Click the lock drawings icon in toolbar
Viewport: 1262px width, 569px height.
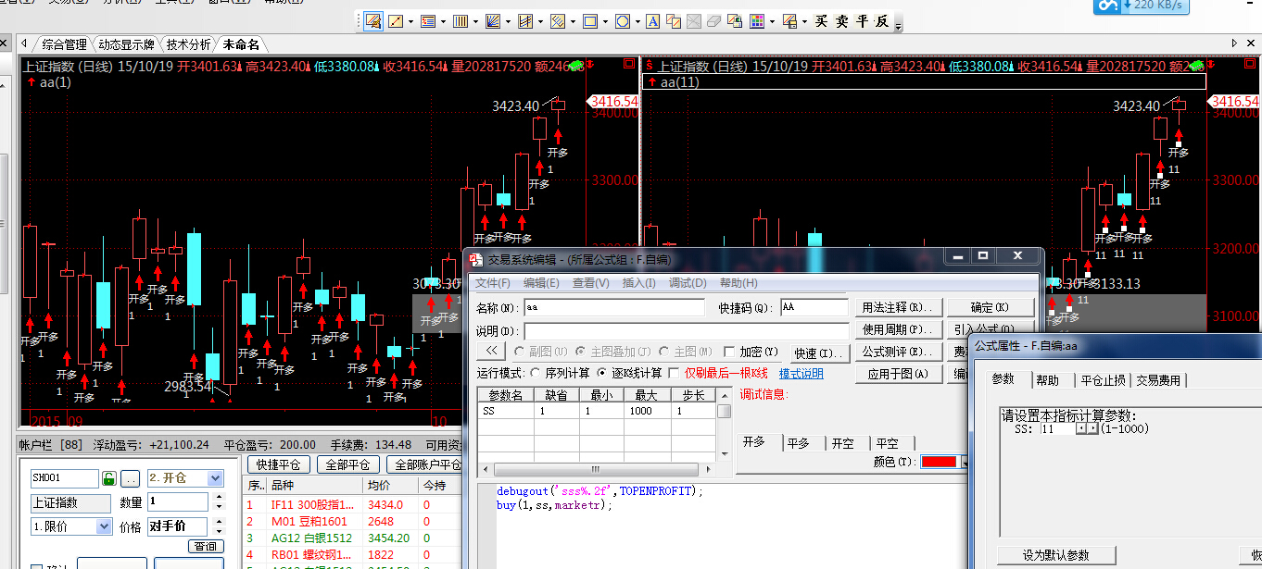[735, 20]
